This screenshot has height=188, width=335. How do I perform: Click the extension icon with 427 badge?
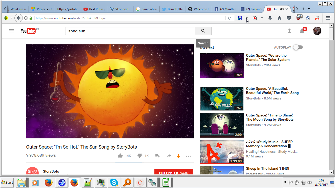tap(299, 17)
